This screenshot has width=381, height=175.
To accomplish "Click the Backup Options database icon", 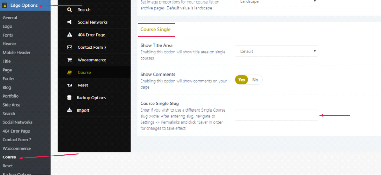I will pos(70,98).
